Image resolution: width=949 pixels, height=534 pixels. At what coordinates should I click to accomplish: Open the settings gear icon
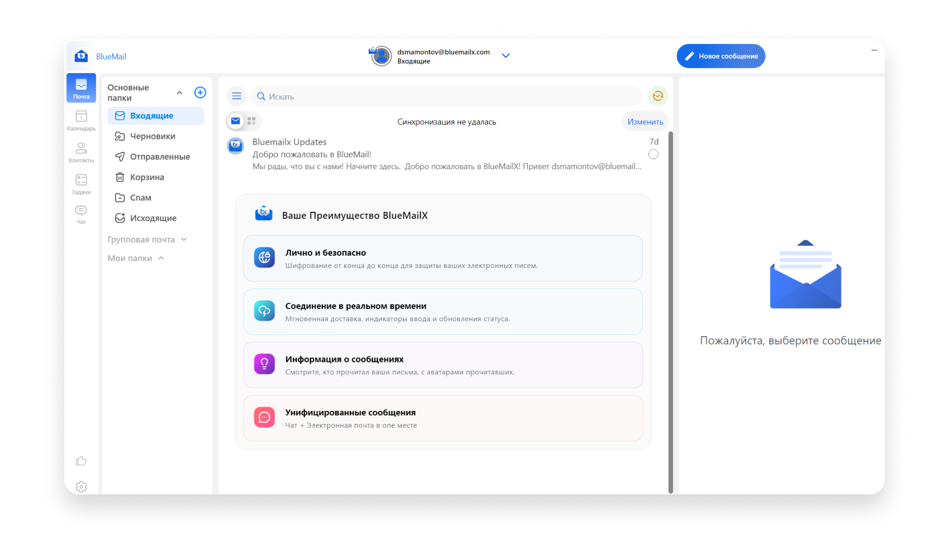tap(81, 487)
